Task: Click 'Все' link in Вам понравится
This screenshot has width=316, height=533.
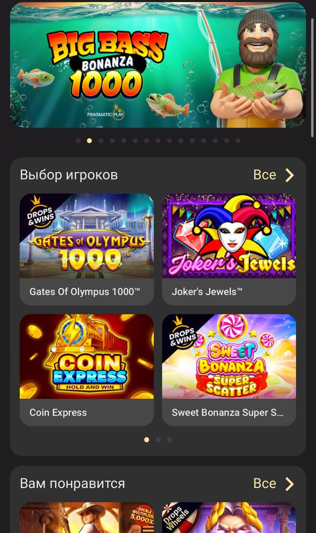Action: click(x=265, y=483)
